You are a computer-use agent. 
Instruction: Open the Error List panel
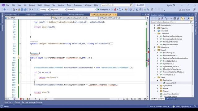click(9, 102)
